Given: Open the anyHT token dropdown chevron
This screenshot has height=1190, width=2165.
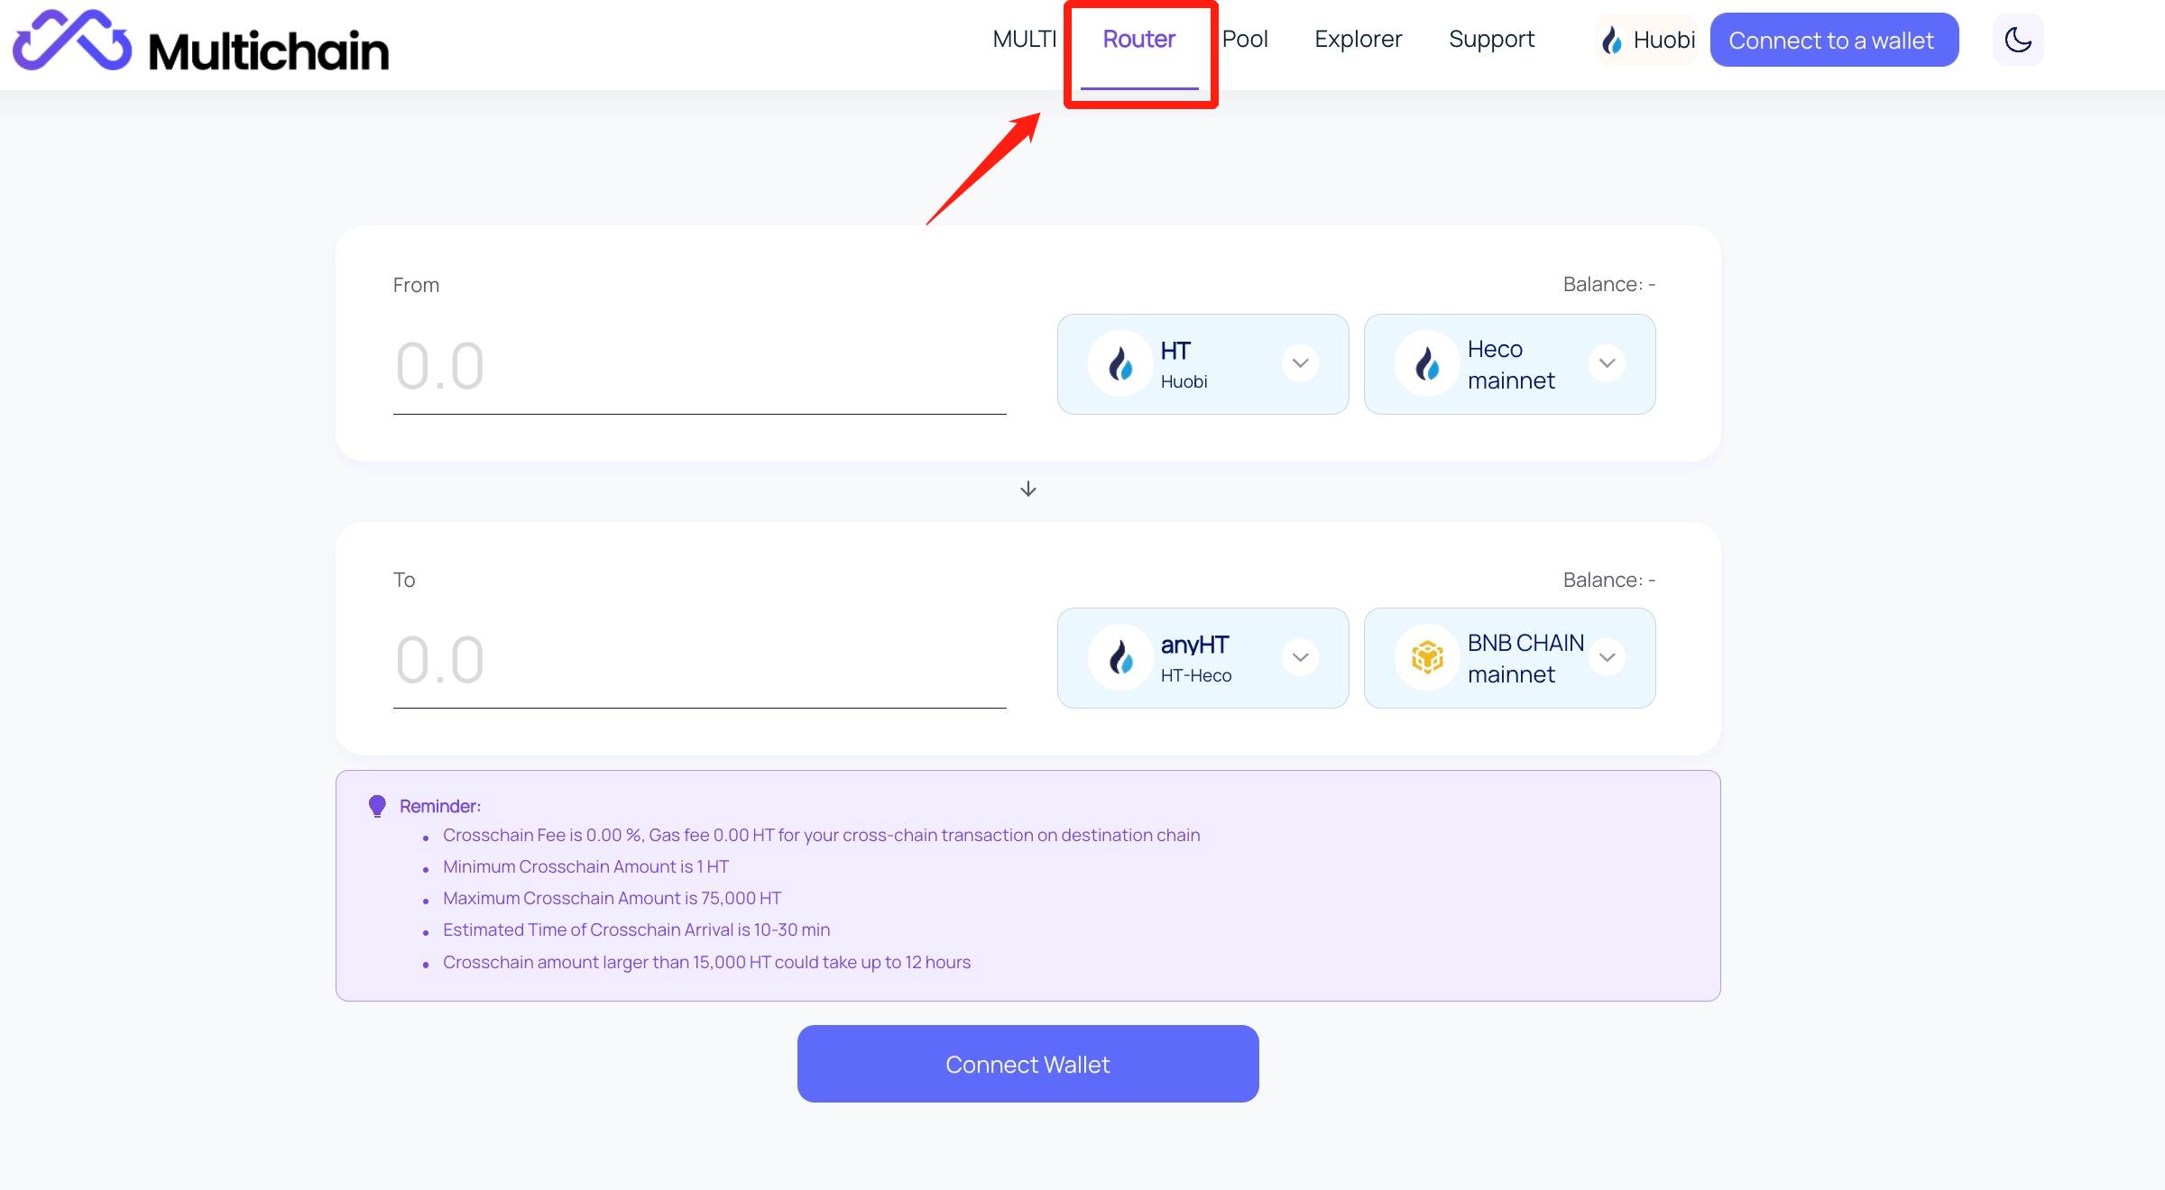Looking at the screenshot, I should coord(1300,657).
